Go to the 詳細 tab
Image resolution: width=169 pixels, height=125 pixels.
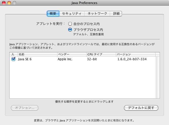(116, 13)
